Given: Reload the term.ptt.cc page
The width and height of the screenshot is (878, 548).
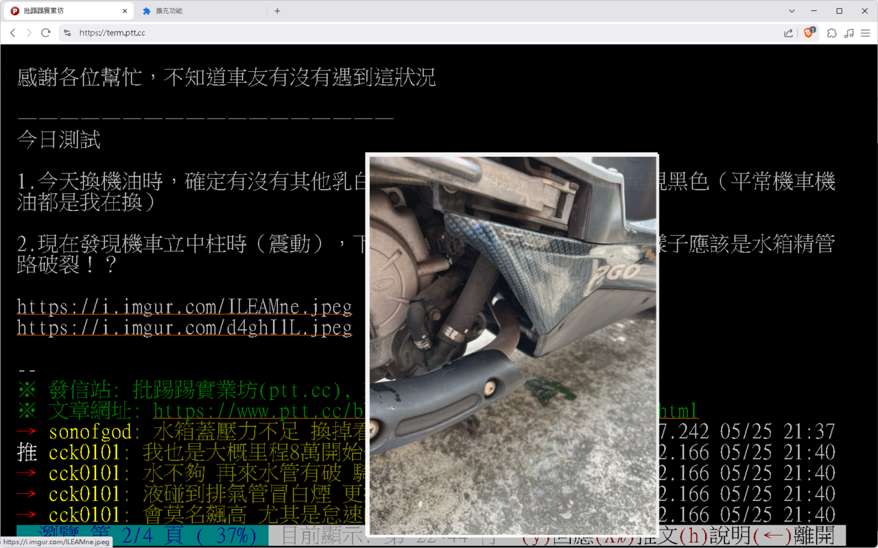Looking at the screenshot, I should tap(46, 33).
